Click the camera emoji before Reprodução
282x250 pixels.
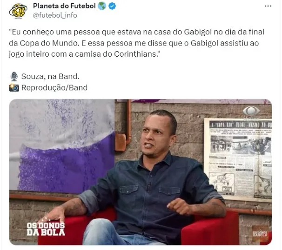click(14, 88)
